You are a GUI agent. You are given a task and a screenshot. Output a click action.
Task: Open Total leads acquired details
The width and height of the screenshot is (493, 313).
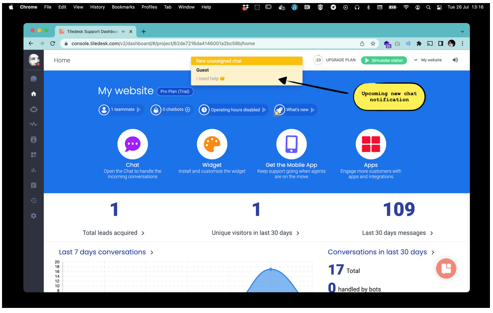114,233
